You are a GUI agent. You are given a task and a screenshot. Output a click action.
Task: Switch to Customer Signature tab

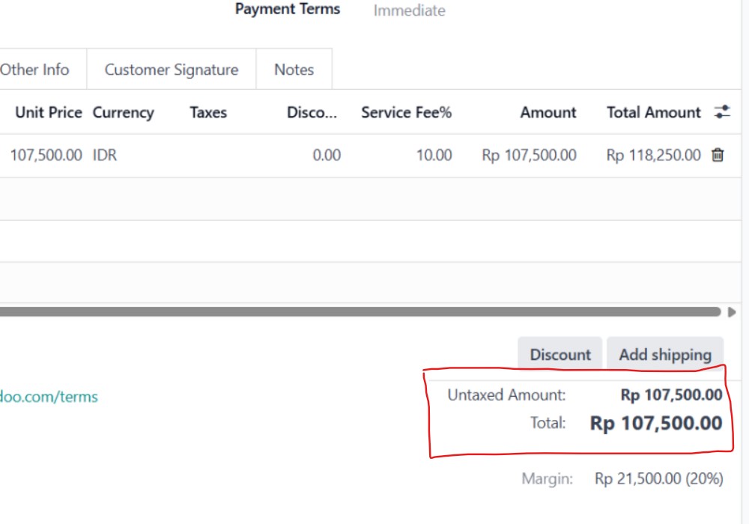point(172,70)
